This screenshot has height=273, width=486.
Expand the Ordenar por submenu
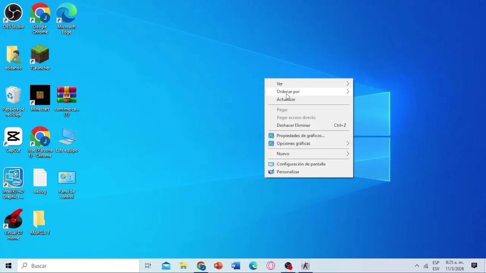(x=309, y=91)
